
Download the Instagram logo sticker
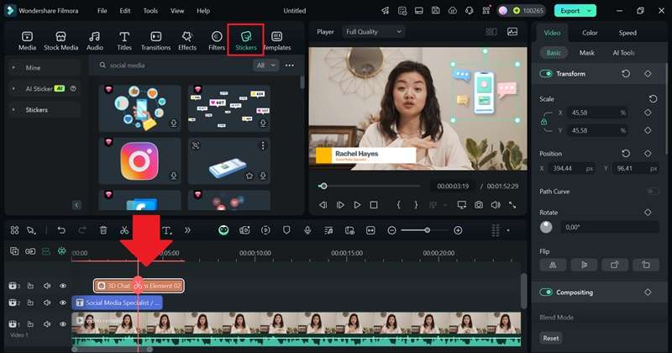point(174,176)
